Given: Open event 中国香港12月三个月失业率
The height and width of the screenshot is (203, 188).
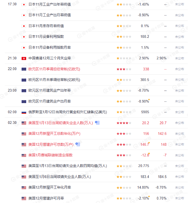Looking at the screenshot, I should 50,58.
